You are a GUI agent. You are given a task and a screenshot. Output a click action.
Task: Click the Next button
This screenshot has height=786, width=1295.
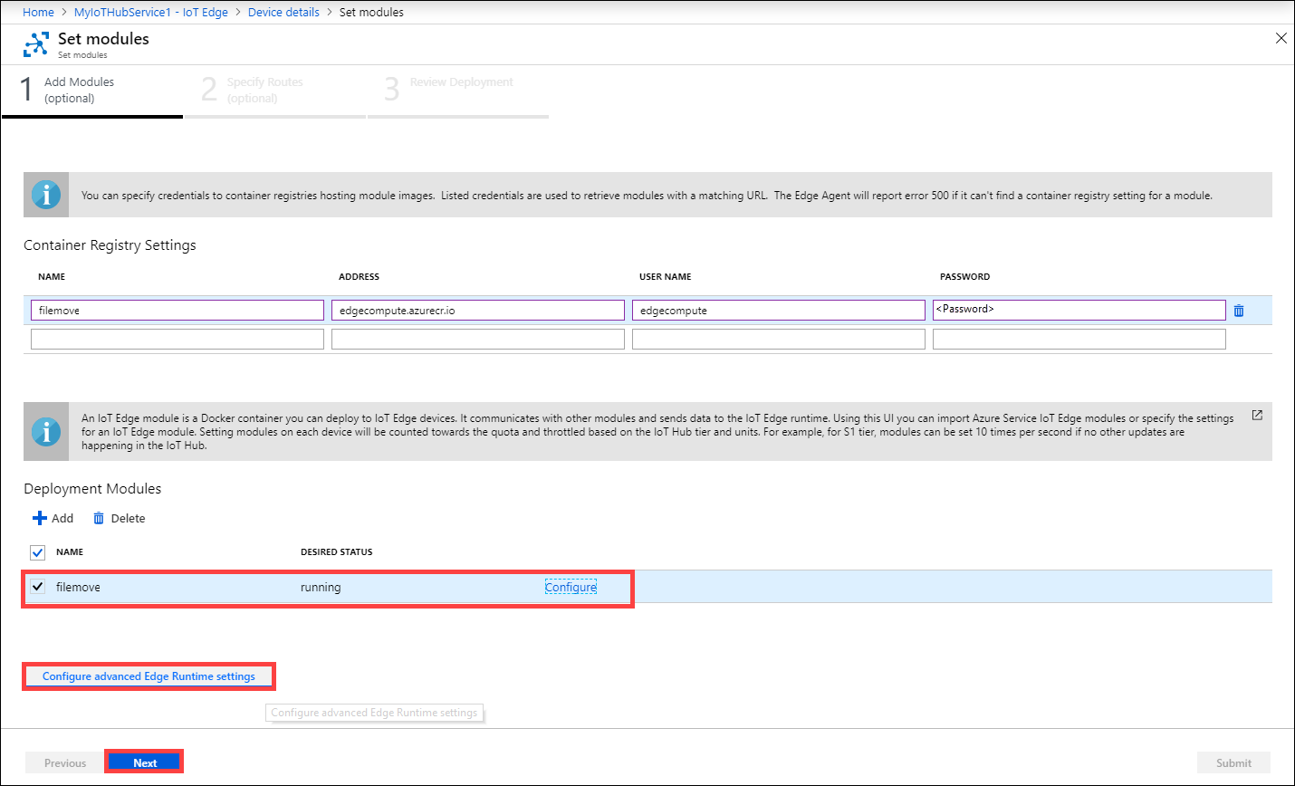143,762
